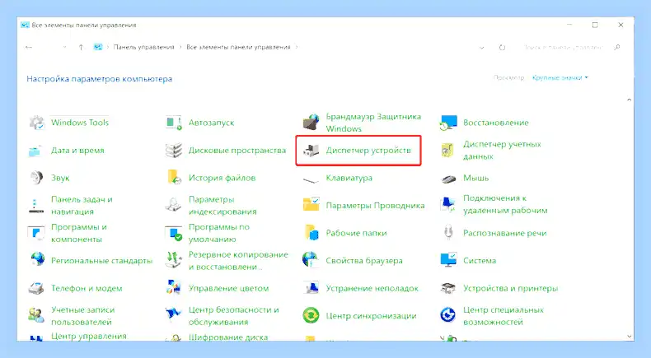
Task: Open the Клавиатура text link
Action: 349,178
